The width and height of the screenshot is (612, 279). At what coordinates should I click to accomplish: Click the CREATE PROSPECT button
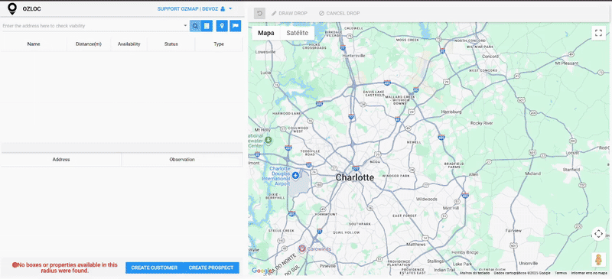[211, 268]
